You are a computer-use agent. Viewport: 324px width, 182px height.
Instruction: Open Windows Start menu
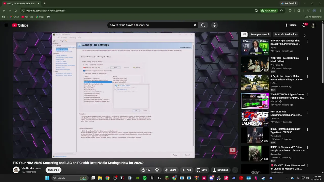tap(47, 178)
